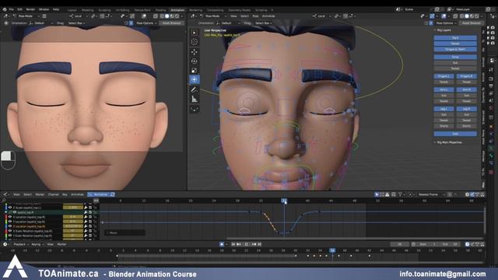The height and width of the screenshot is (280, 498).
Task: Switch right viewport to rendered shading
Action: [476, 16]
